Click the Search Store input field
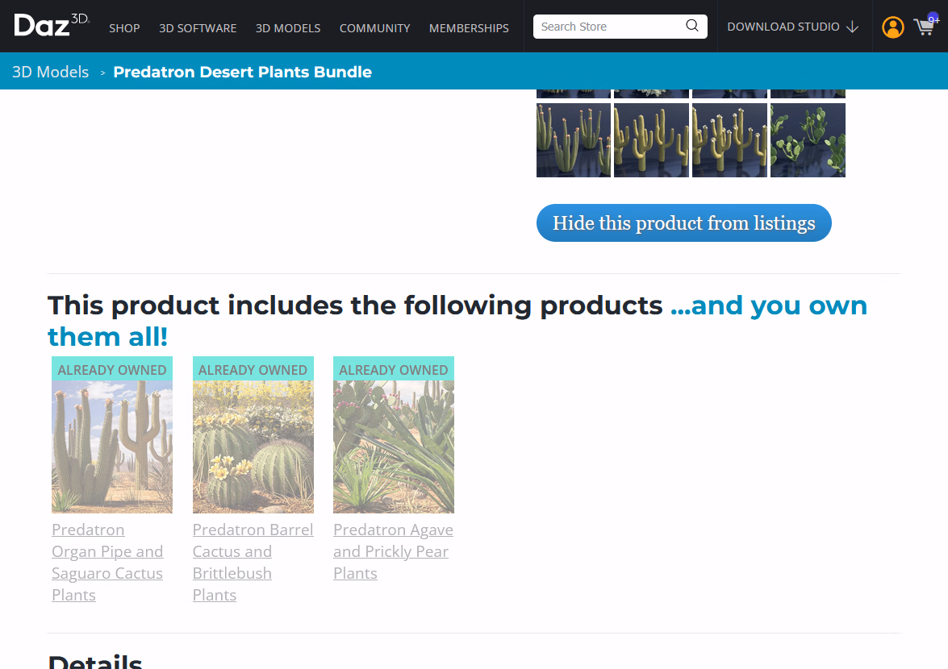This screenshot has height=669, width=948. (609, 27)
